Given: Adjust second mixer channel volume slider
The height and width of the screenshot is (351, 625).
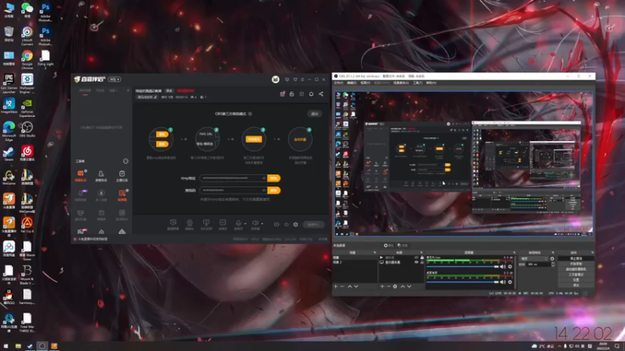Looking at the screenshot, I should pyautogui.click(x=462, y=282).
